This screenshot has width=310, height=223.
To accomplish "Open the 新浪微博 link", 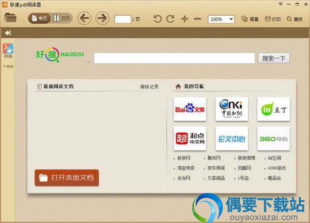I will [247, 158].
